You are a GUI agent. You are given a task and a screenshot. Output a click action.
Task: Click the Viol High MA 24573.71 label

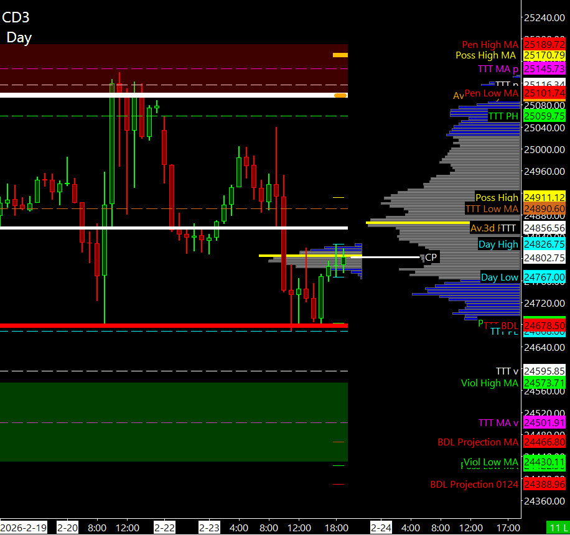click(x=544, y=383)
